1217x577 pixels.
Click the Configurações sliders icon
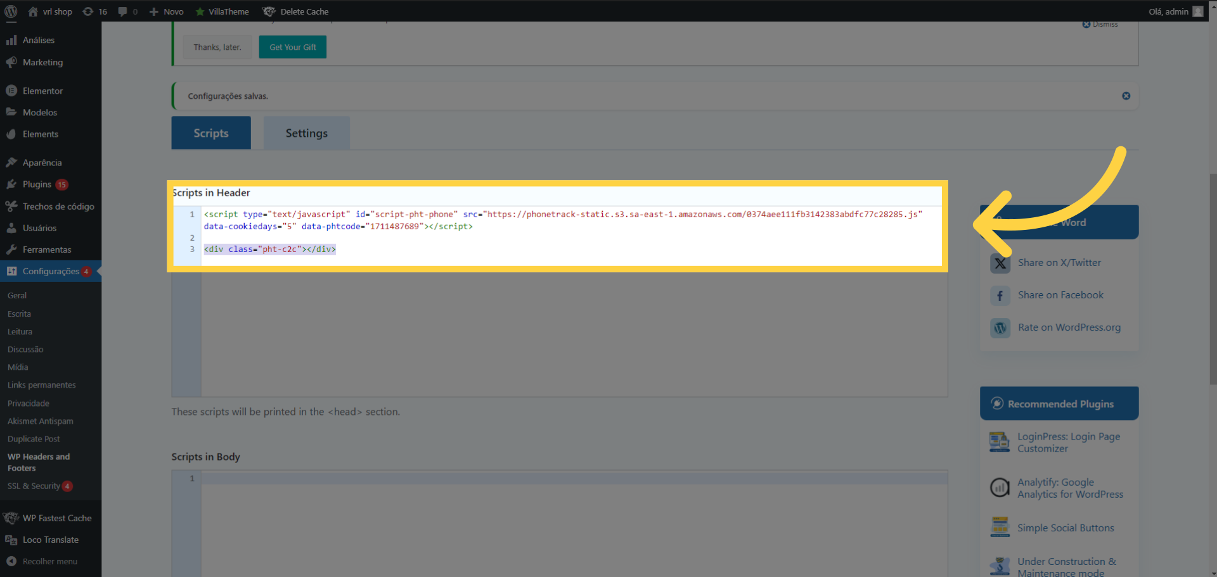(x=11, y=271)
